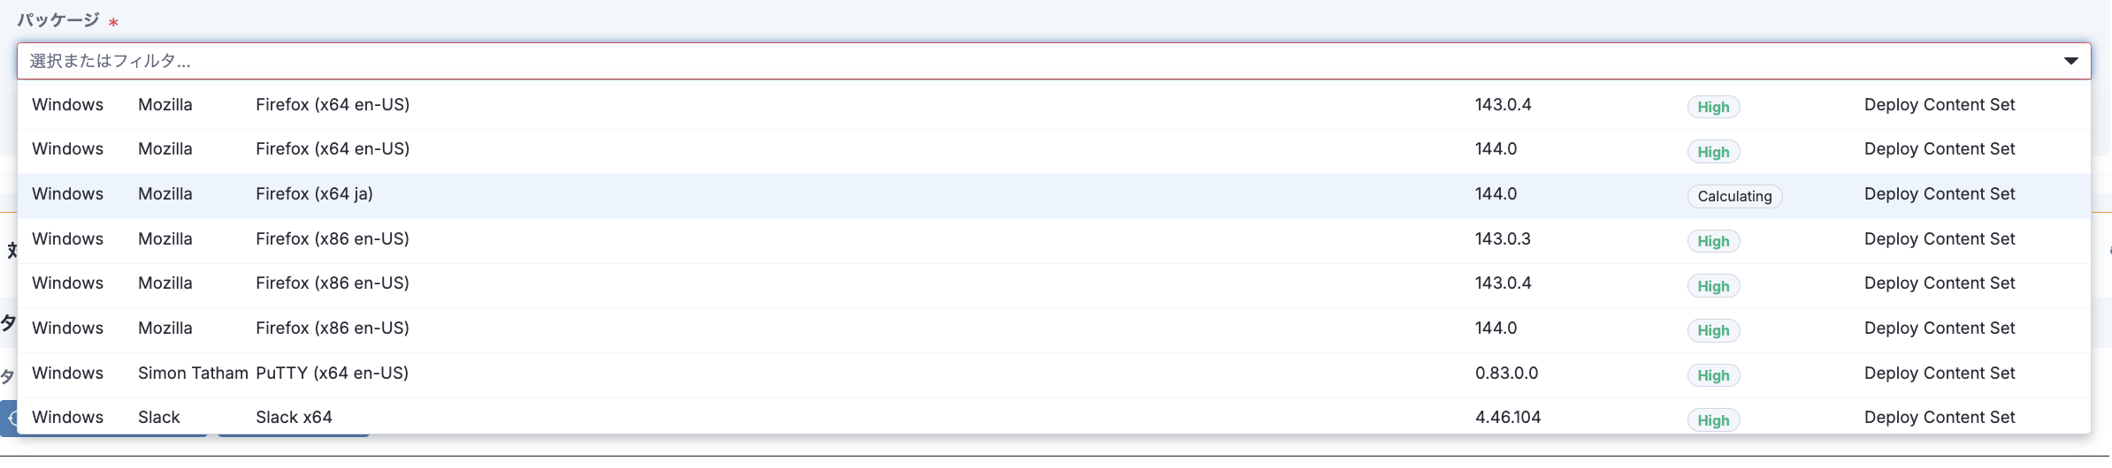This screenshot has width=2112, height=468.
Task: Select Firefox x64 en-US version 143.0.4
Action: pyautogui.click(x=333, y=105)
